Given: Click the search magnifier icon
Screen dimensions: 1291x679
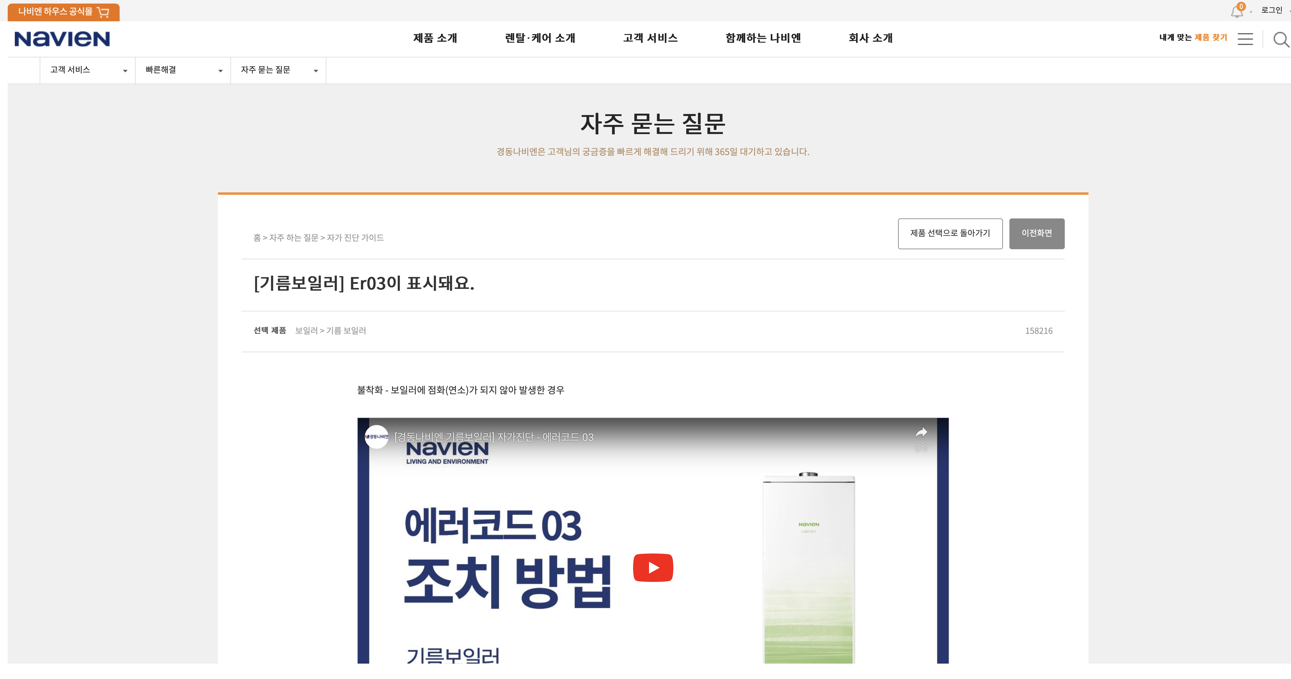Looking at the screenshot, I should click(1280, 39).
